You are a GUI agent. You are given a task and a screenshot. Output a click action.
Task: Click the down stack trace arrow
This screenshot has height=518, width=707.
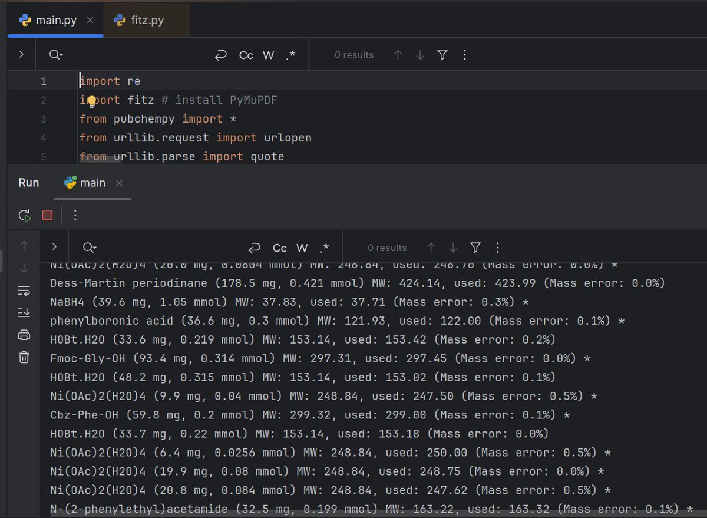pyautogui.click(x=24, y=268)
